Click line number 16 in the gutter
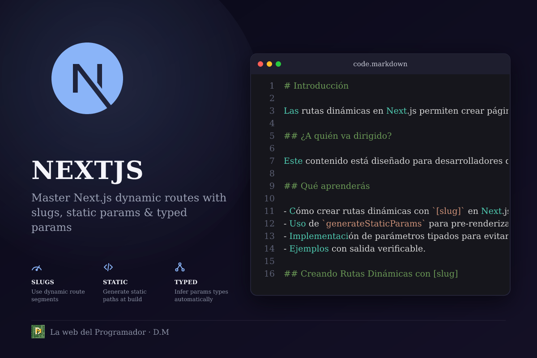This screenshot has height=358, width=537. click(x=269, y=273)
